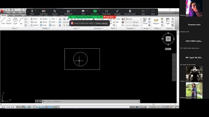Open Zoom Chat
This screenshot has height=117, width=209.
83,12
